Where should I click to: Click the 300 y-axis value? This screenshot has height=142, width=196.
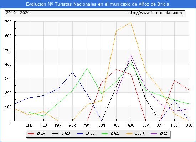9,78
